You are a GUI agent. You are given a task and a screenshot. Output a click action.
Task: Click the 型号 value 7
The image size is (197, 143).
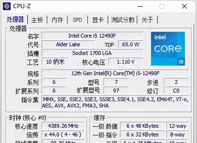[116, 82]
